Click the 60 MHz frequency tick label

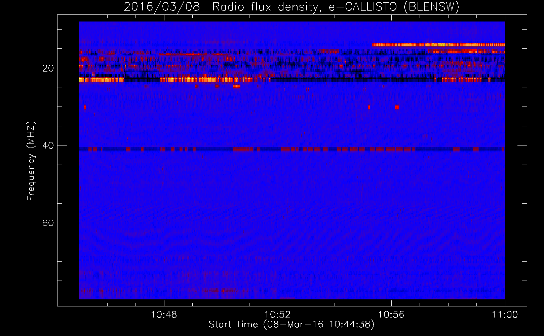point(48,223)
